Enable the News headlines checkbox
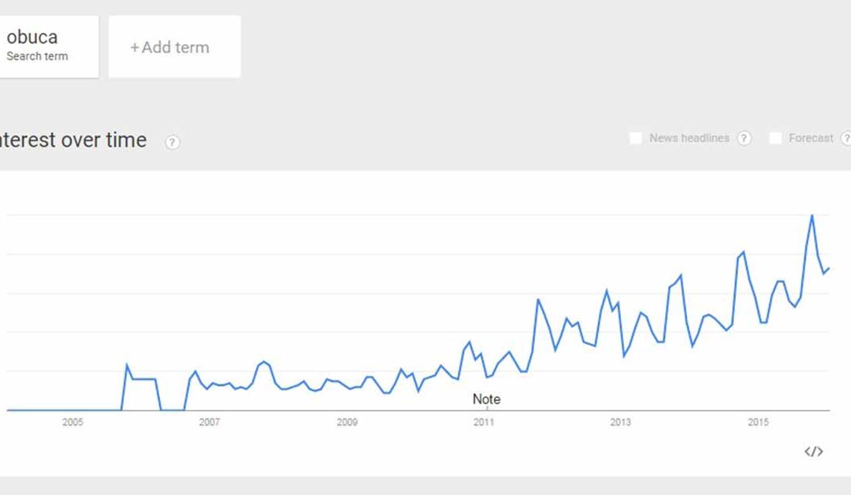Viewport: 851px width, 495px height. pyautogui.click(x=636, y=139)
